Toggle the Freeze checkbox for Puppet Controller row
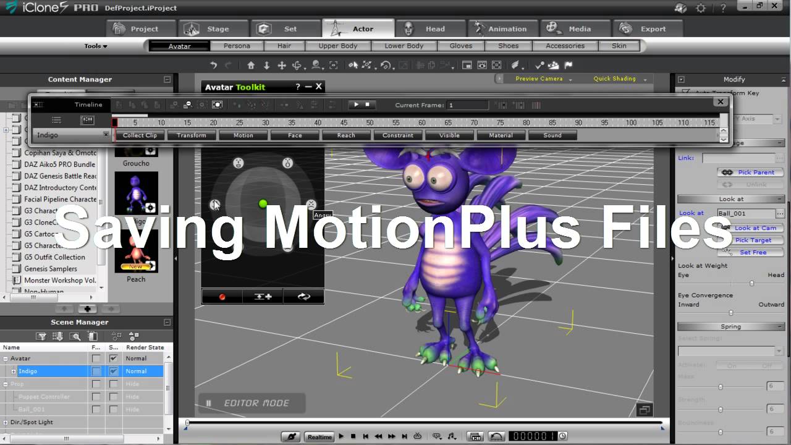 click(x=96, y=397)
